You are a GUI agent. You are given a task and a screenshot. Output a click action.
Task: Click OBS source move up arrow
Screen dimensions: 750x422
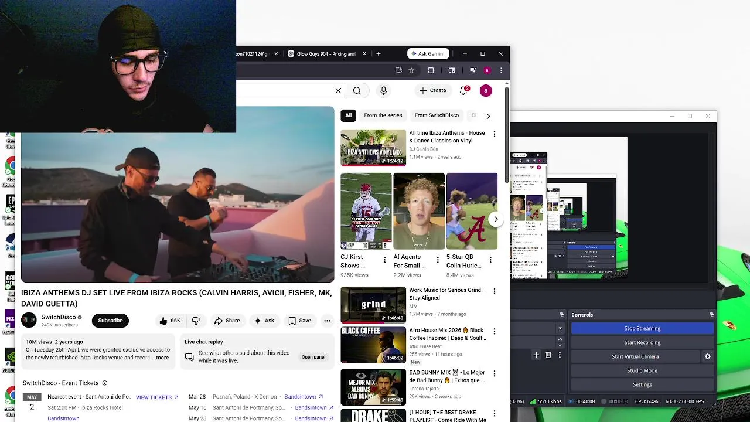click(560, 339)
